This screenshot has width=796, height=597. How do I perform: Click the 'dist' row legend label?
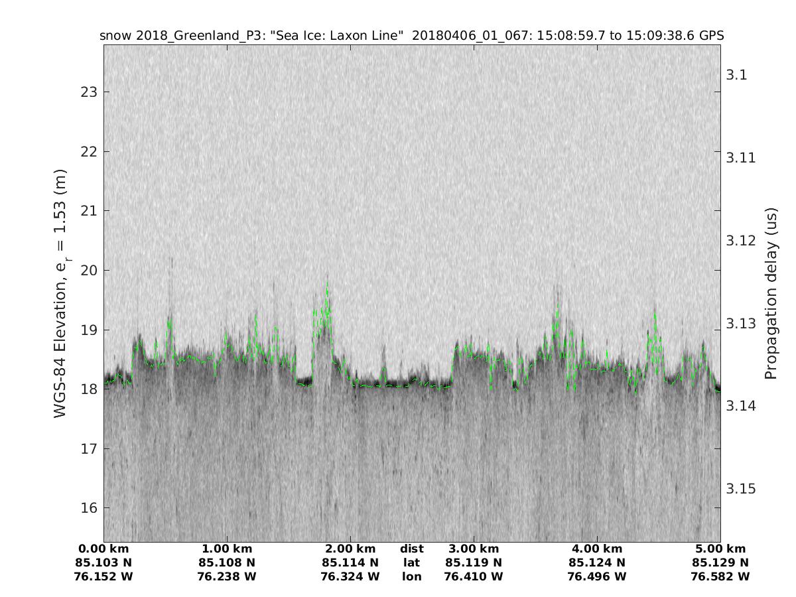point(412,549)
